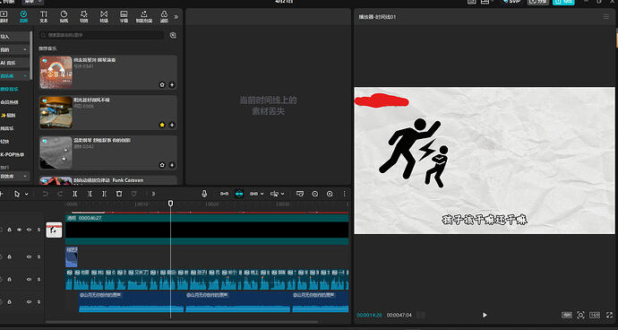Viewport: 618px width, 330px height.
Task: Lock the main video track
Action: [10, 230]
